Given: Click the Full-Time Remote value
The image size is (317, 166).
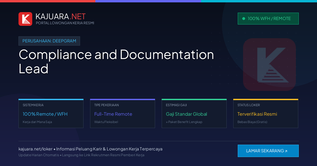Looking at the screenshot, I should tap(113, 114).
